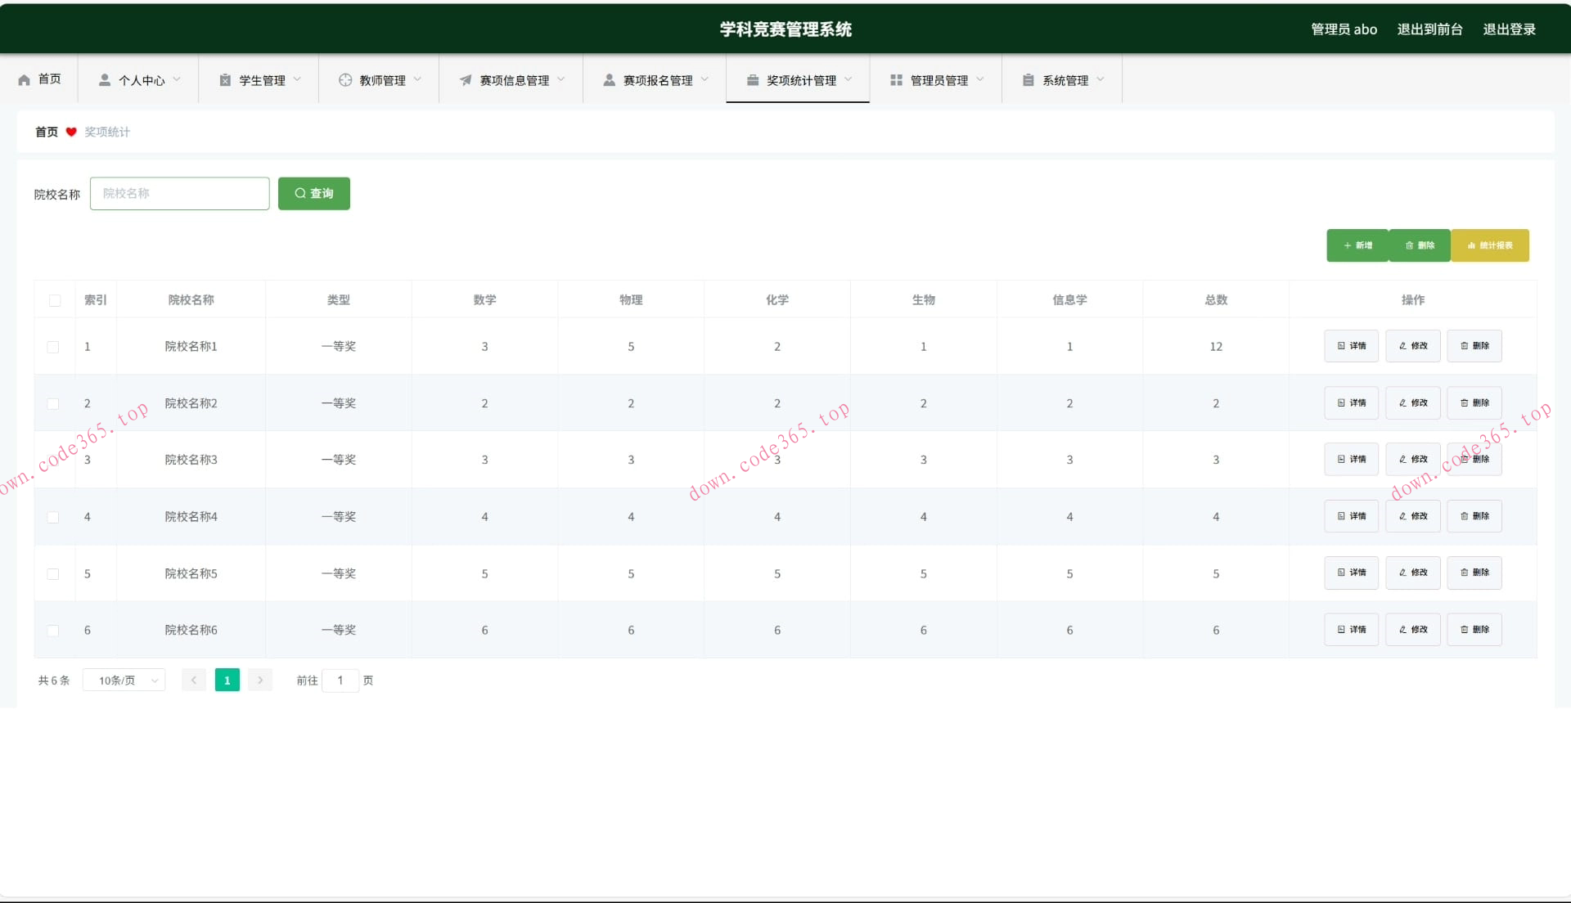The width and height of the screenshot is (1571, 903).
Task: Select the checkbox for 院校名称4 row
Action: [x=53, y=517]
